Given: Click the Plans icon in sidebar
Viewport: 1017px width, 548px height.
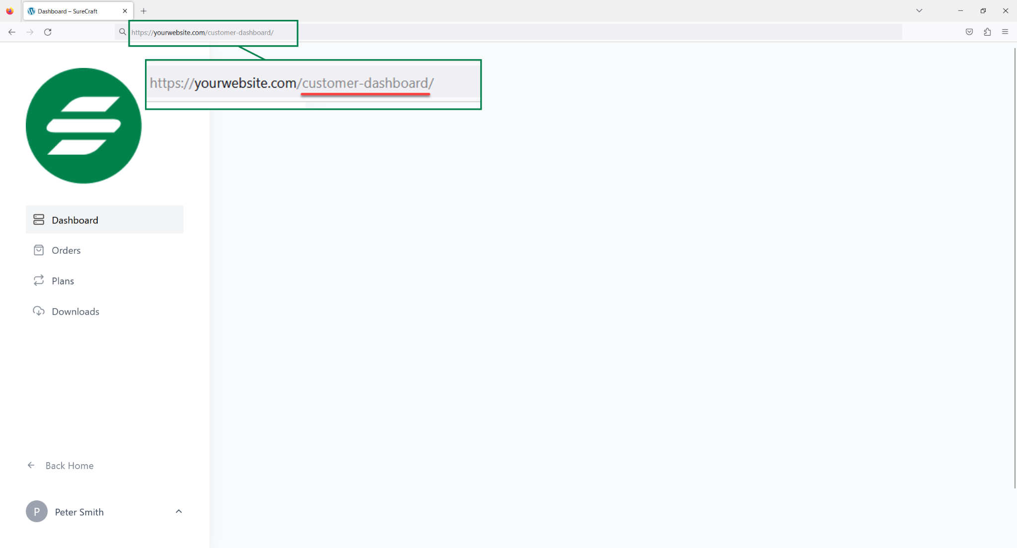Looking at the screenshot, I should (x=39, y=280).
